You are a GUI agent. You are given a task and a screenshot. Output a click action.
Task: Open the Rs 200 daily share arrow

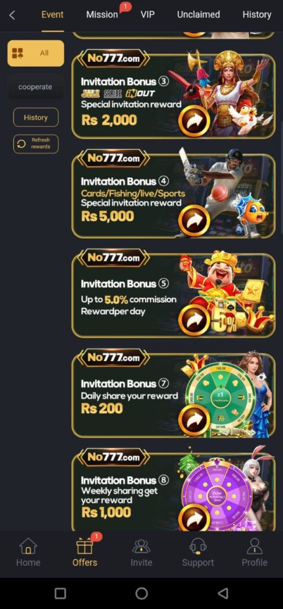194,420
